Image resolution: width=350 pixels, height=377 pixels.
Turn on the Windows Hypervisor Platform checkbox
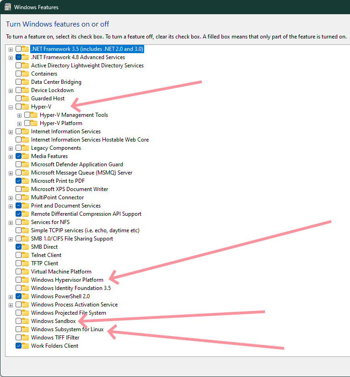(18, 280)
